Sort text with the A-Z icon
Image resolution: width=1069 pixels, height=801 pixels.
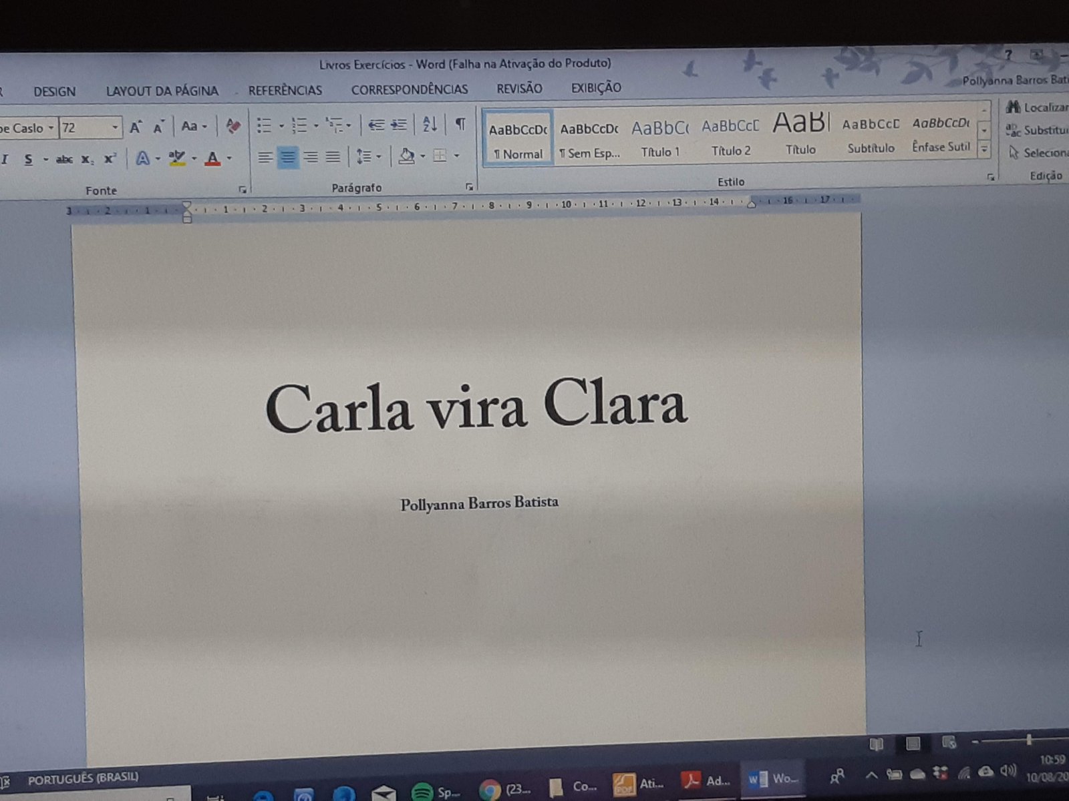(430, 123)
